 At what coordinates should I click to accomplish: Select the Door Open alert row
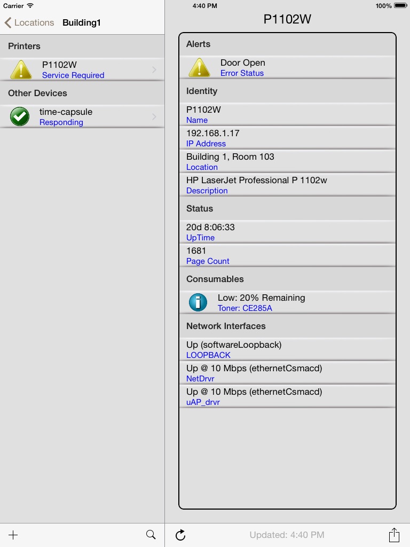(287, 67)
